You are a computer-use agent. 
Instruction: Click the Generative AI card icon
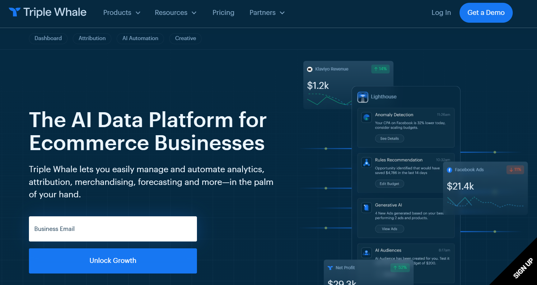[367, 208]
